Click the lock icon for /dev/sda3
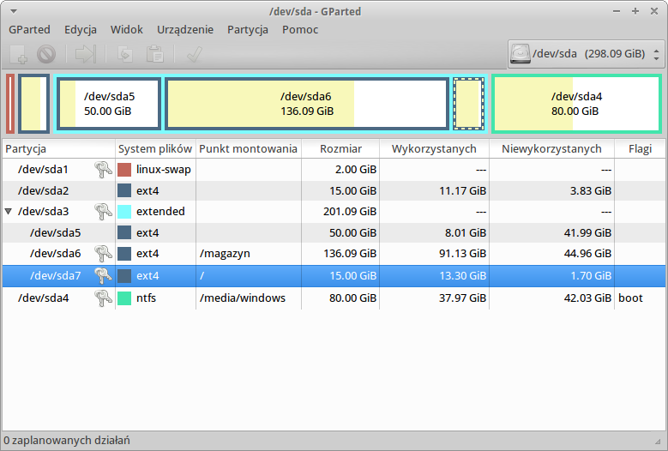668x451 pixels. 103,211
